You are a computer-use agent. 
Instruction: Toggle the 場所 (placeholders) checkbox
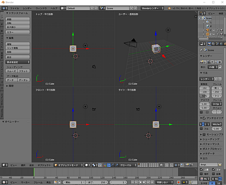click(x=201, y=174)
